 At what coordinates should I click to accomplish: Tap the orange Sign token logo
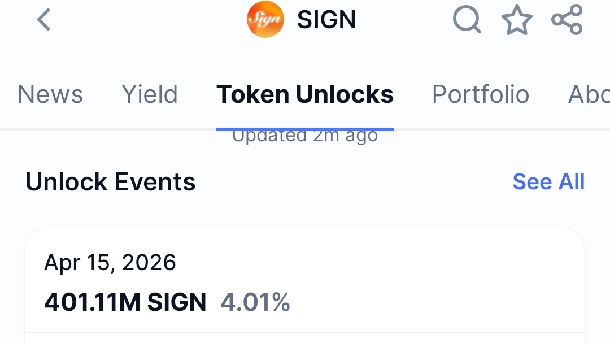click(x=265, y=19)
